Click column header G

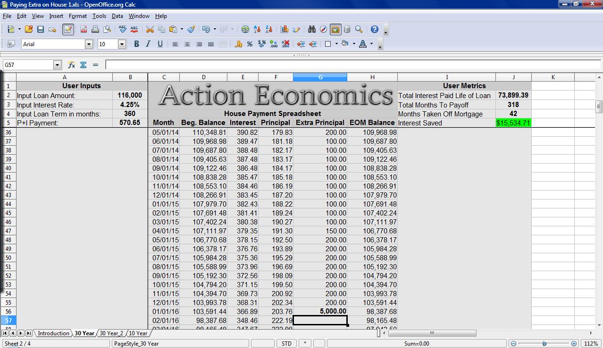coord(320,77)
